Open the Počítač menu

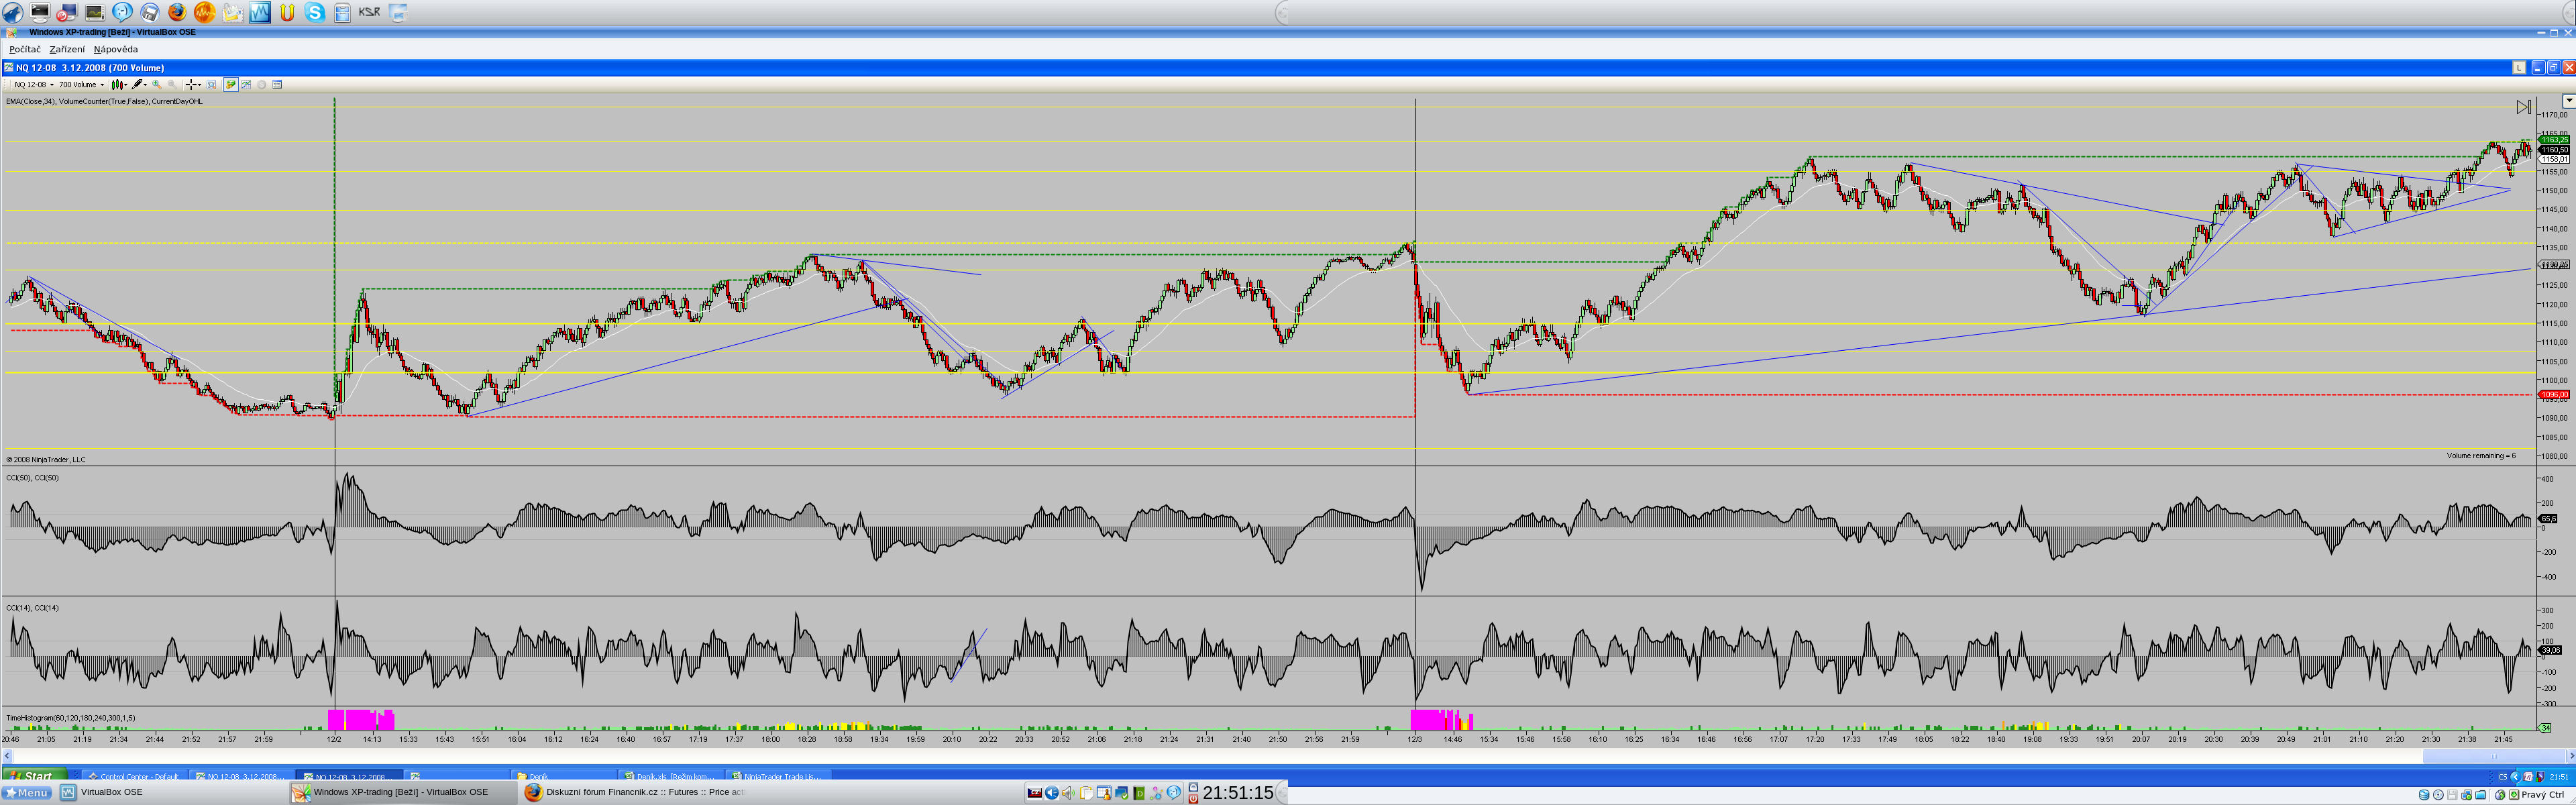point(25,49)
